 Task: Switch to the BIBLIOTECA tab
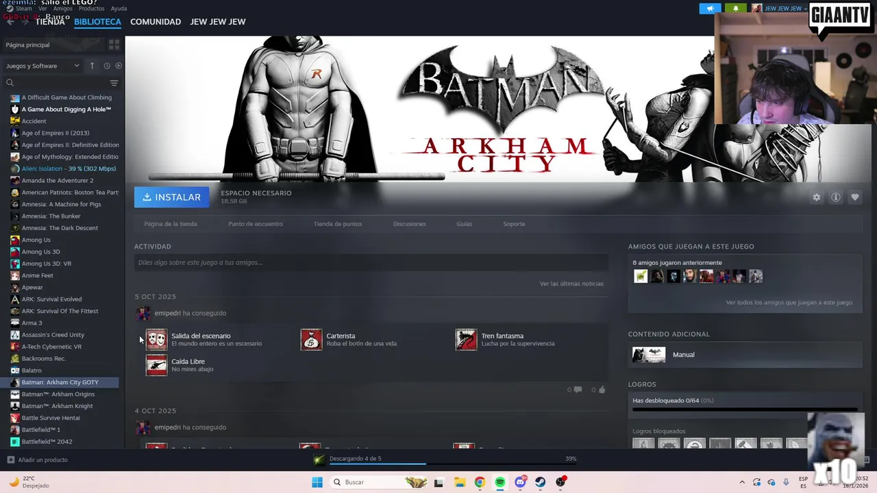point(97,22)
